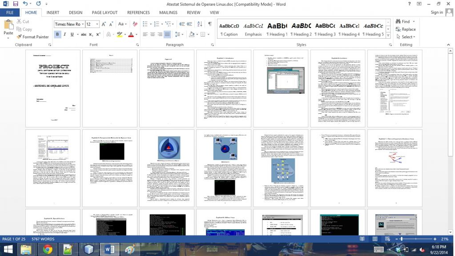Center align the text
Image resolution: width=455 pixels, height=256 pixels.
pyautogui.click(x=153, y=34)
